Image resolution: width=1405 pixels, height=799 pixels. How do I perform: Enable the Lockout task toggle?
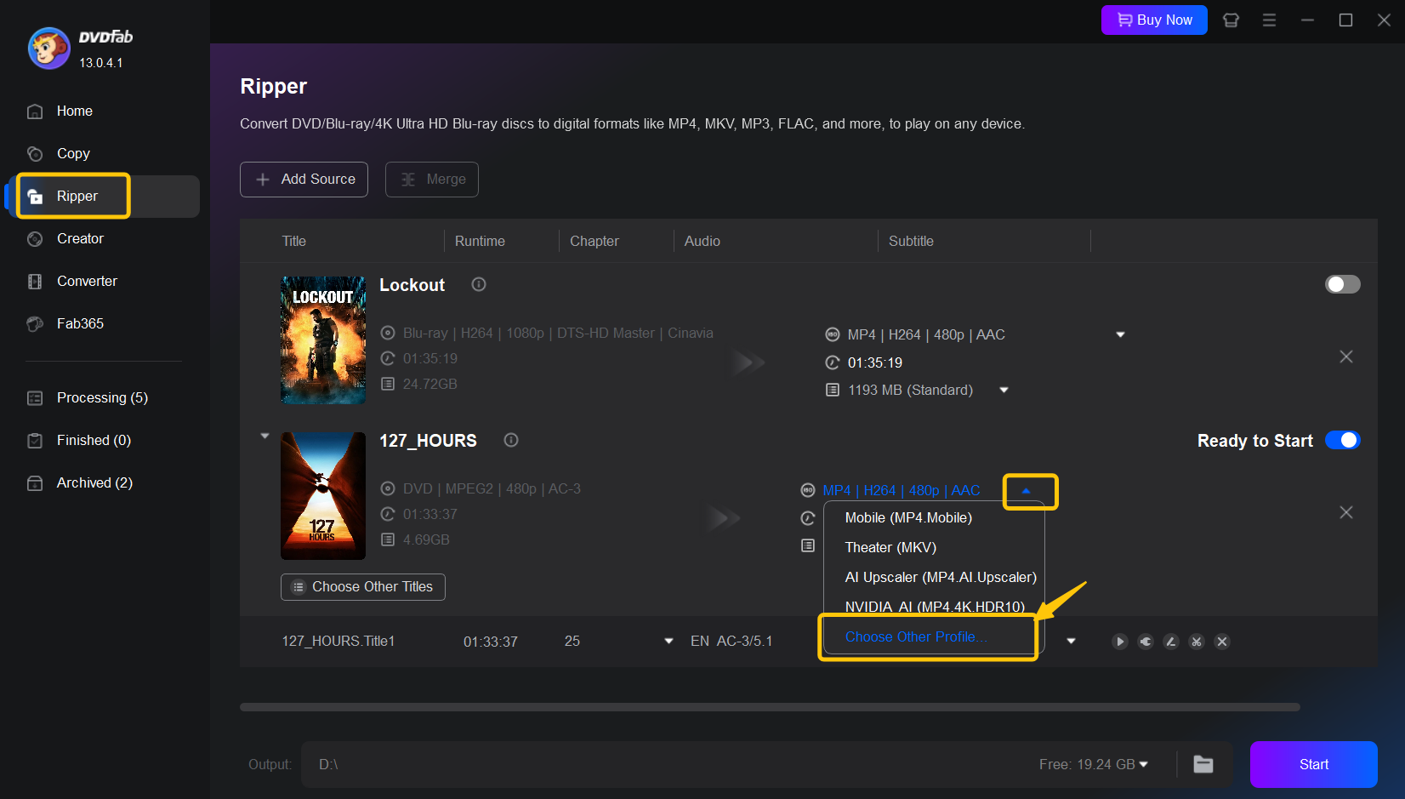click(1343, 284)
